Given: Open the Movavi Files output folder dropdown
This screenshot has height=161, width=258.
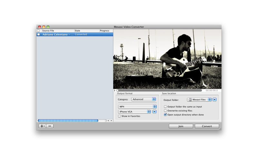Looking at the screenshot, I should pos(199,99).
